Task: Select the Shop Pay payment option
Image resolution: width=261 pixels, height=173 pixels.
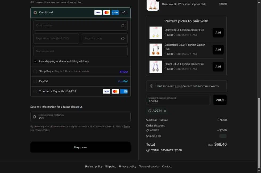Action: click(x=35, y=71)
